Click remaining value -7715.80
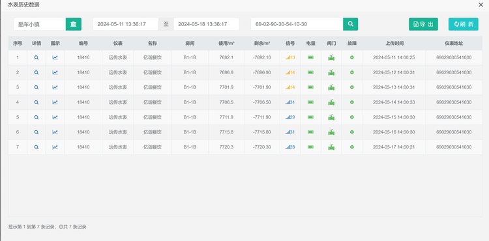 (262, 132)
